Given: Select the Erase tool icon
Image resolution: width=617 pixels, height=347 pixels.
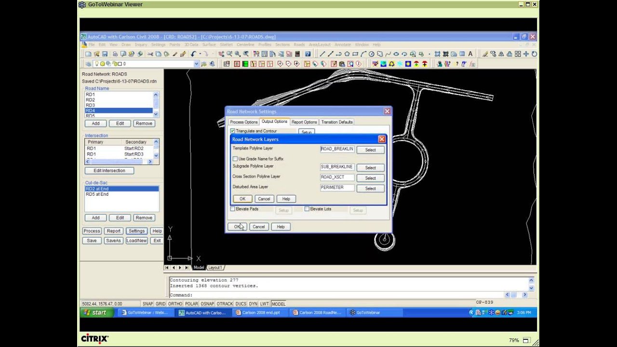Looking at the screenshot, I should coord(485,54).
